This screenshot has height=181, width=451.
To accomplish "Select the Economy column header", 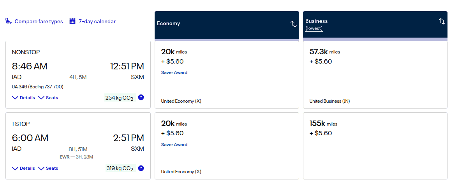I will (169, 24).
